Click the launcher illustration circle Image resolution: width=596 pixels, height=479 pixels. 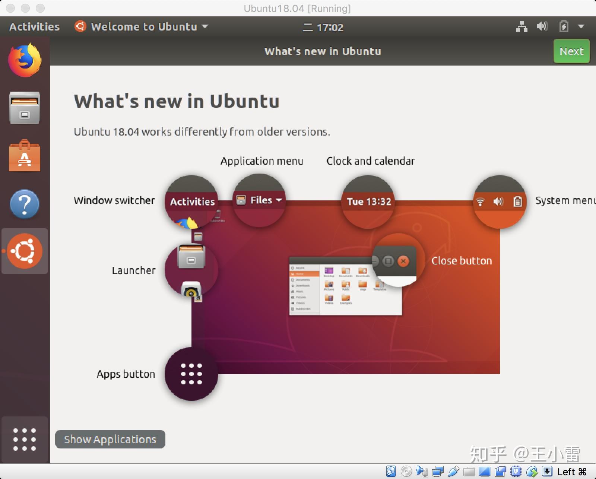pyautogui.click(x=191, y=270)
